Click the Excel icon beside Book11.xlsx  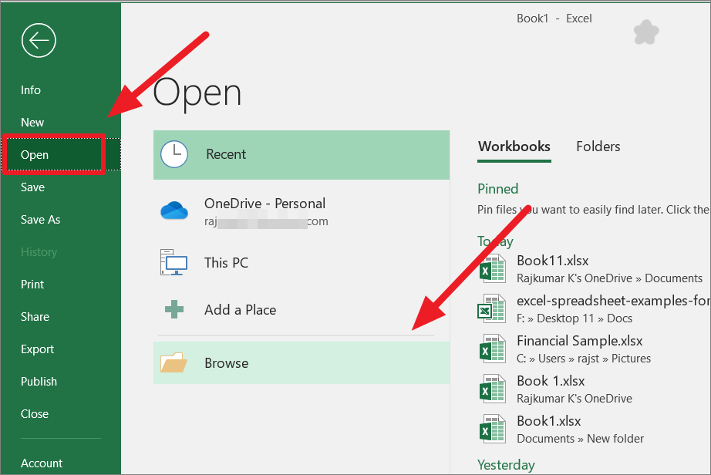[x=493, y=268]
